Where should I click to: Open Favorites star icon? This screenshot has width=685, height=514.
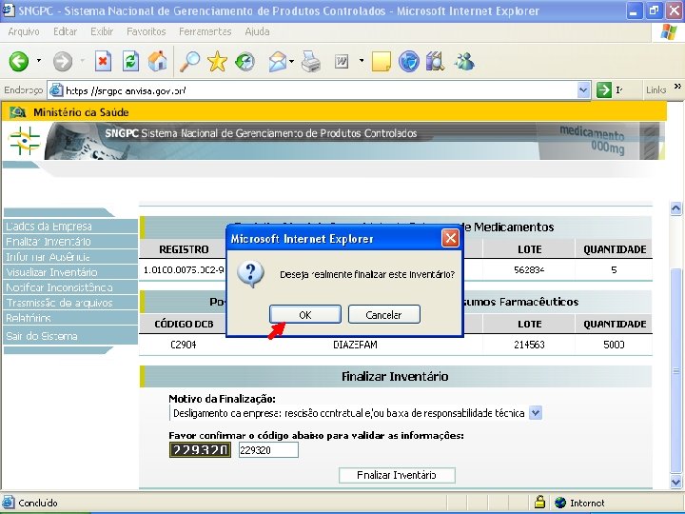[x=217, y=61]
